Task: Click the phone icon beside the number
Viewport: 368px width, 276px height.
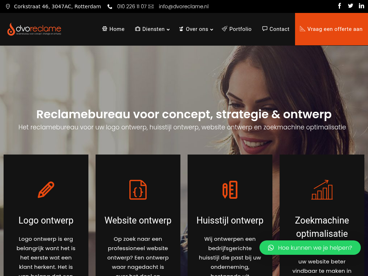Action: tap(110, 6)
